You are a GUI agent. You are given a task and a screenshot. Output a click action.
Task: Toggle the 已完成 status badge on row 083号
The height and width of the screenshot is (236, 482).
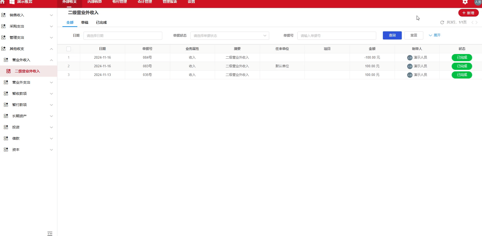462,66
